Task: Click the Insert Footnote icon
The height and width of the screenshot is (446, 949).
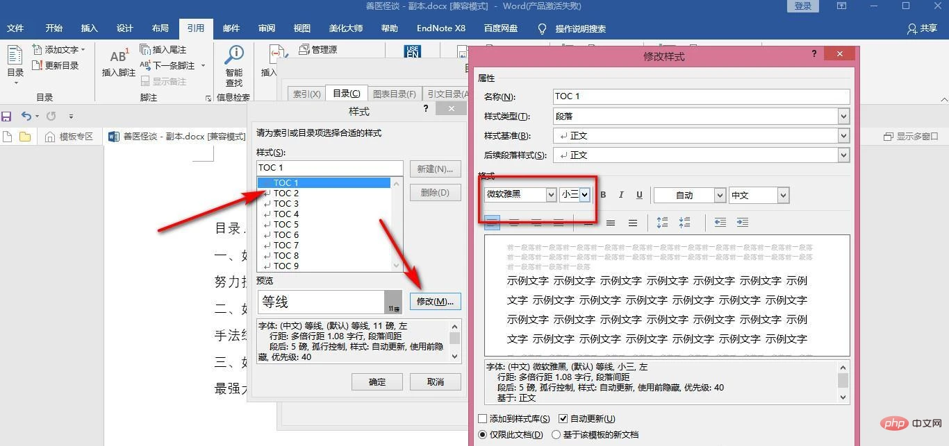Action: (x=119, y=62)
